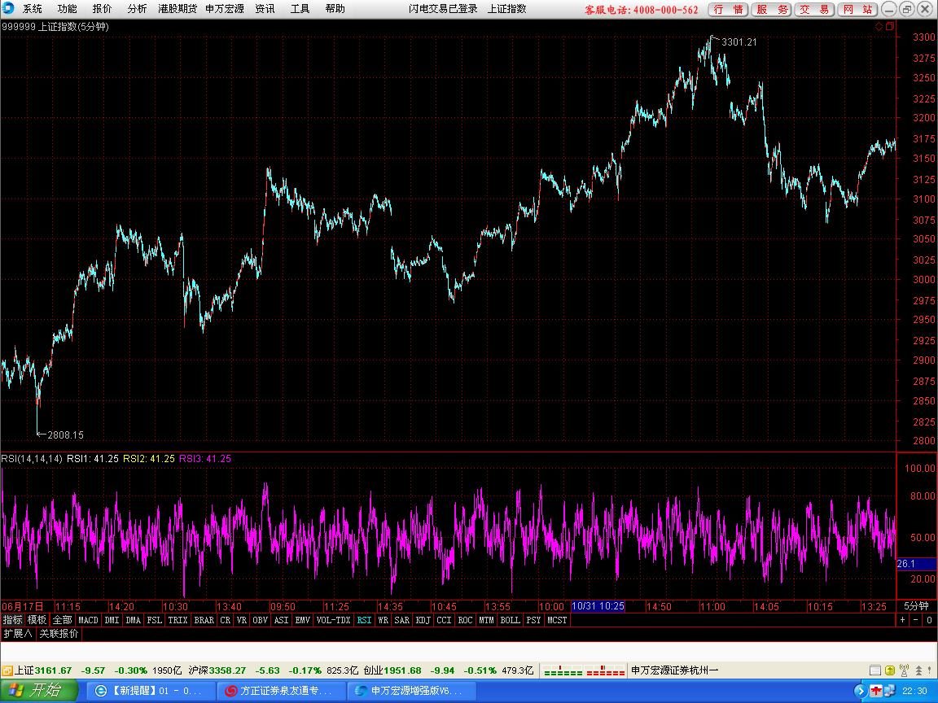
Task: Click the red diamond icon above the price axis
Action: pyautogui.click(x=879, y=26)
